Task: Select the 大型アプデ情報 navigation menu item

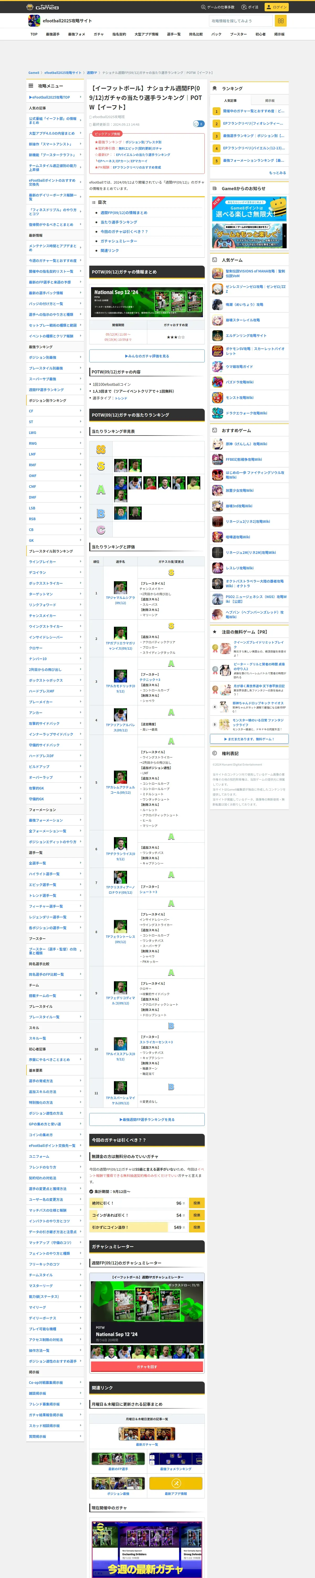Action: tap(146, 34)
